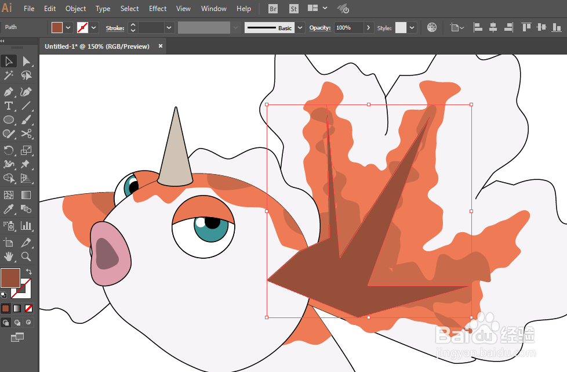Select the Type tool
Screen dimensions: 567x372
click(9, 106)
